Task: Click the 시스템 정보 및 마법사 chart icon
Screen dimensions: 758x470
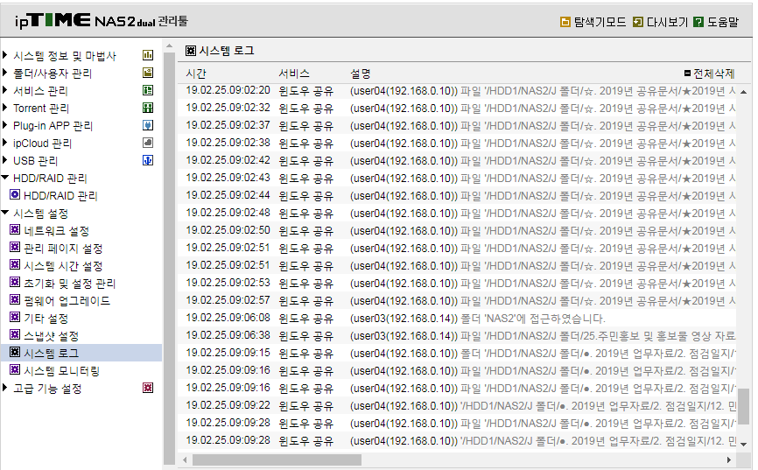Action: (148, 55)
